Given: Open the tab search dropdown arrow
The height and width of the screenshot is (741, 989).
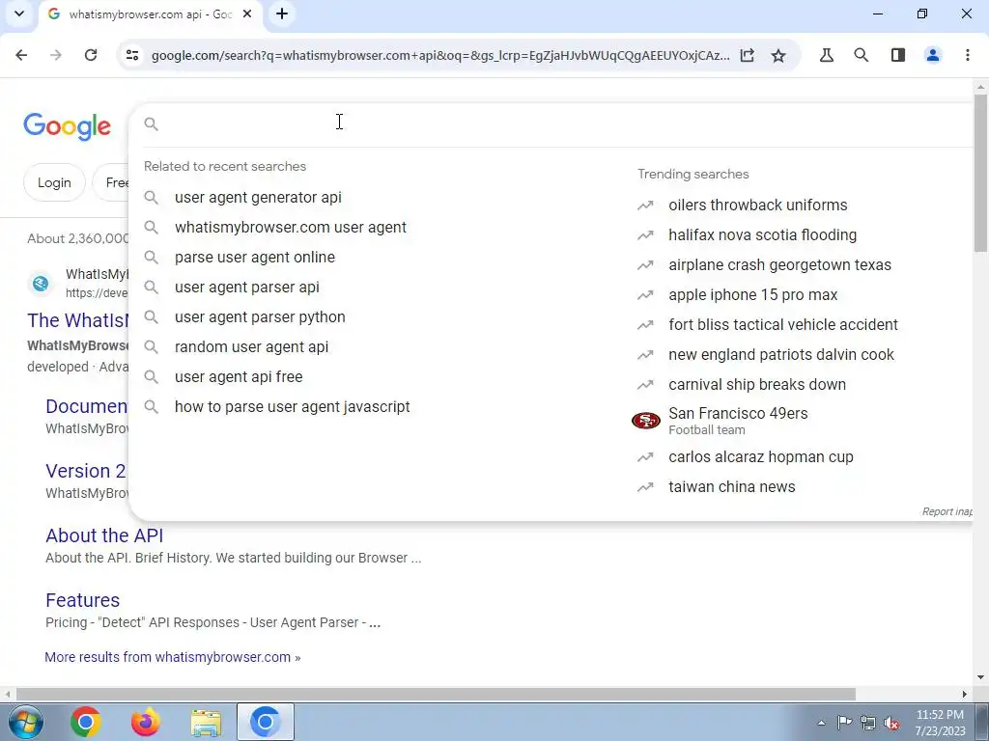Looking at the screenshot, I should click(19, 14).
